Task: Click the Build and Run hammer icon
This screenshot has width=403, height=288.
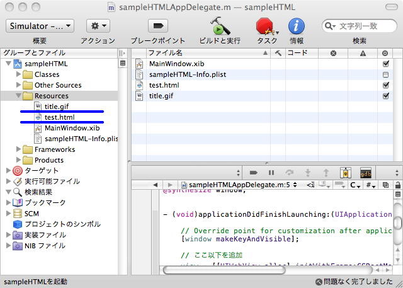Action: pos(220,26)
